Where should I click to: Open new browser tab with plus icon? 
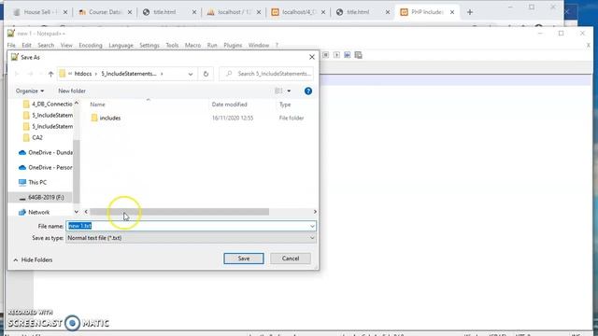point(470,12)
